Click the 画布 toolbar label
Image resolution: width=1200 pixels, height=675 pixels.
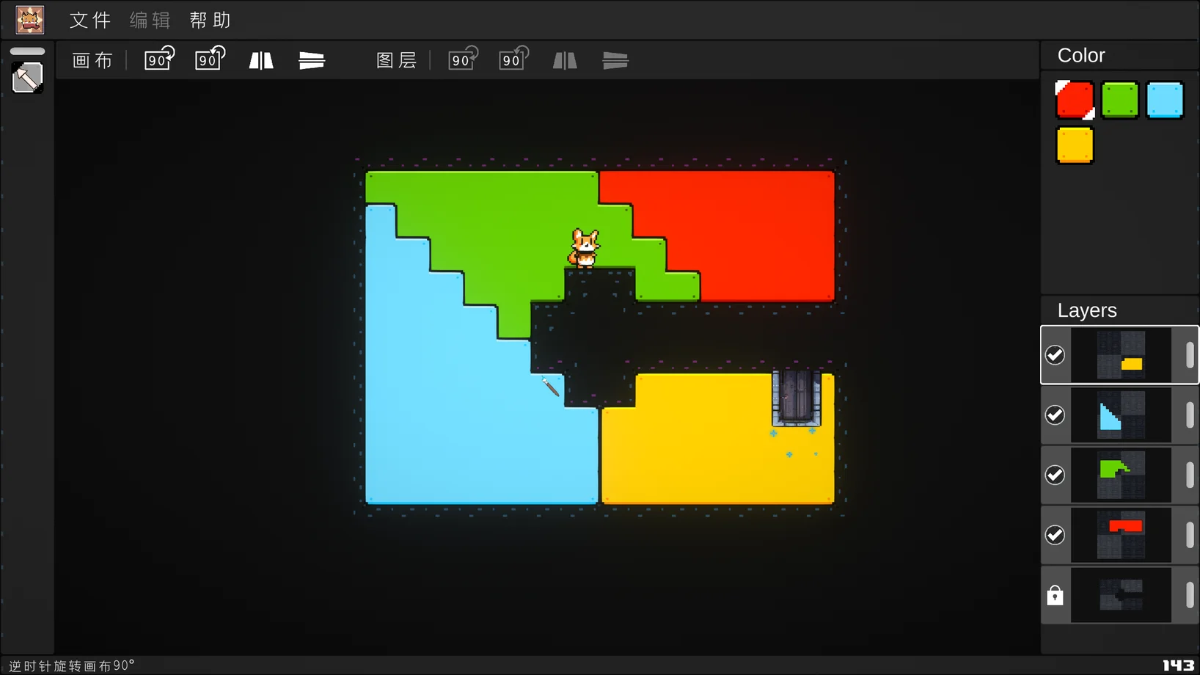pos(92,60)
